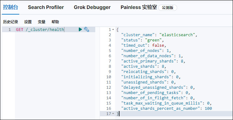Viewport: 233px width, 120px height.
Task: Open the Grok Debugger tab
Action: tap(92, 7)
